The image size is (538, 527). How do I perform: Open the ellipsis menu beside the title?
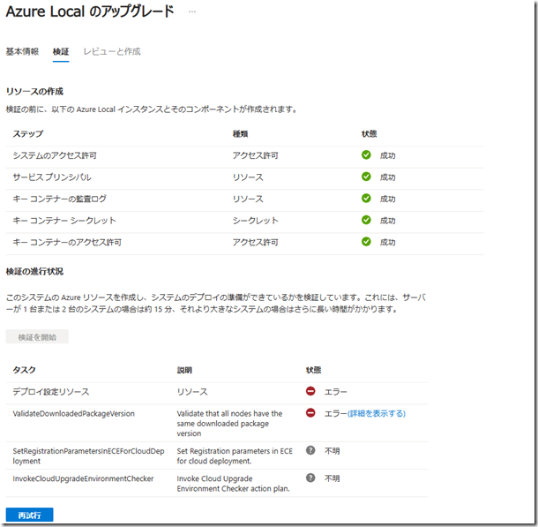tap(192, 11)
